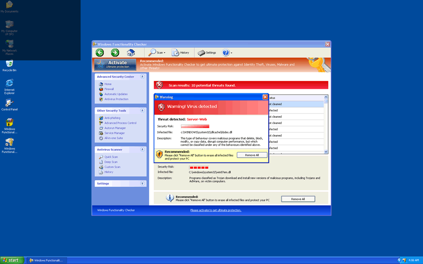The image size is (423, 264).
Task: Open the History toolbar item
Action: tap(180, 53)
